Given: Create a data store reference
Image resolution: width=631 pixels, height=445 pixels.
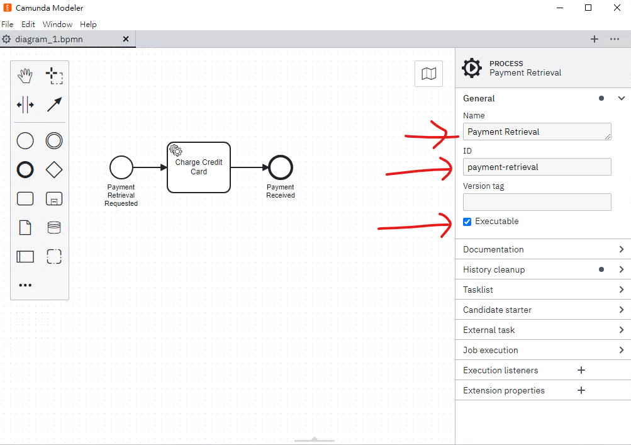Looking at the screenshot, I should (54, 227).
